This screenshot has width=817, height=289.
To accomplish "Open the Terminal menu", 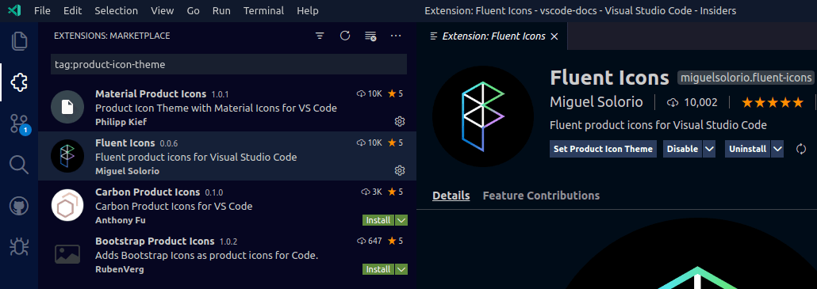I will coord(263,10).
